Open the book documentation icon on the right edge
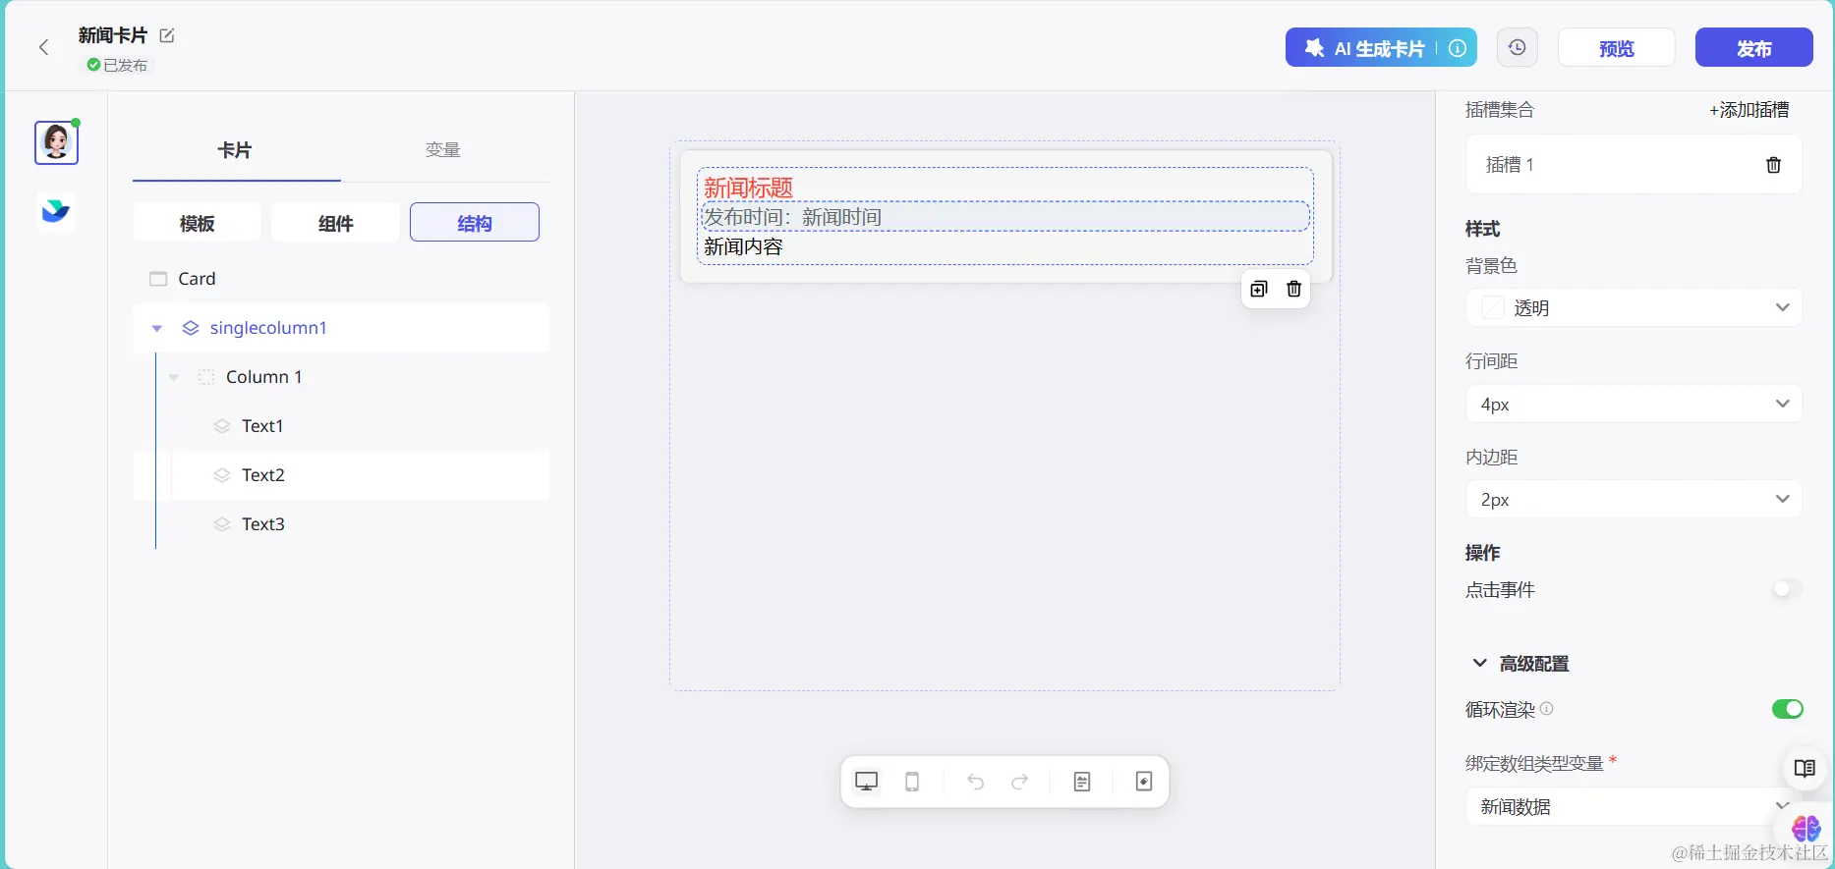 1805,768
